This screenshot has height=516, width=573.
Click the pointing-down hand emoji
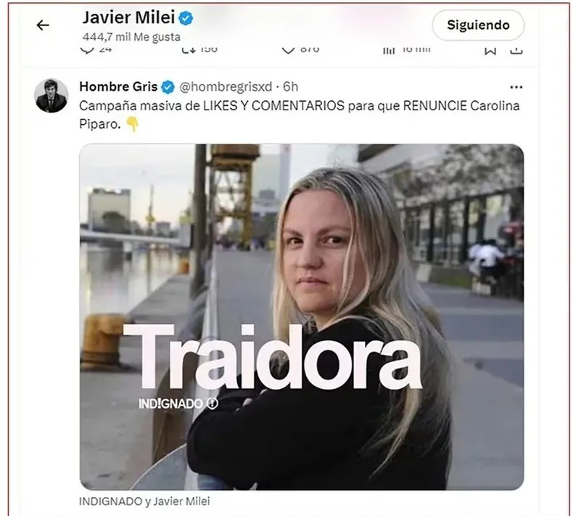(x=132, y=124)
